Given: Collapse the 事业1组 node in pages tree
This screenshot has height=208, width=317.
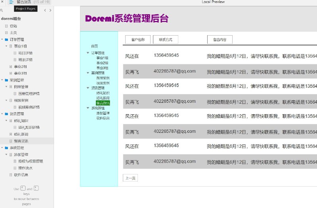Looking at the screenshot, I should point(6,46).
